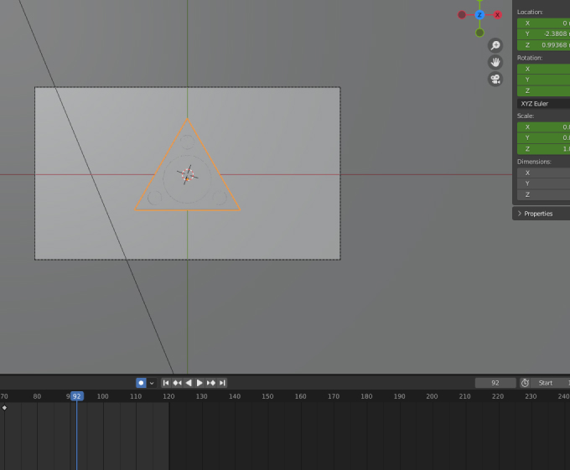Click the 3D cursor at the triangle center
Screen dimensions: 570x470
[188, 175]
